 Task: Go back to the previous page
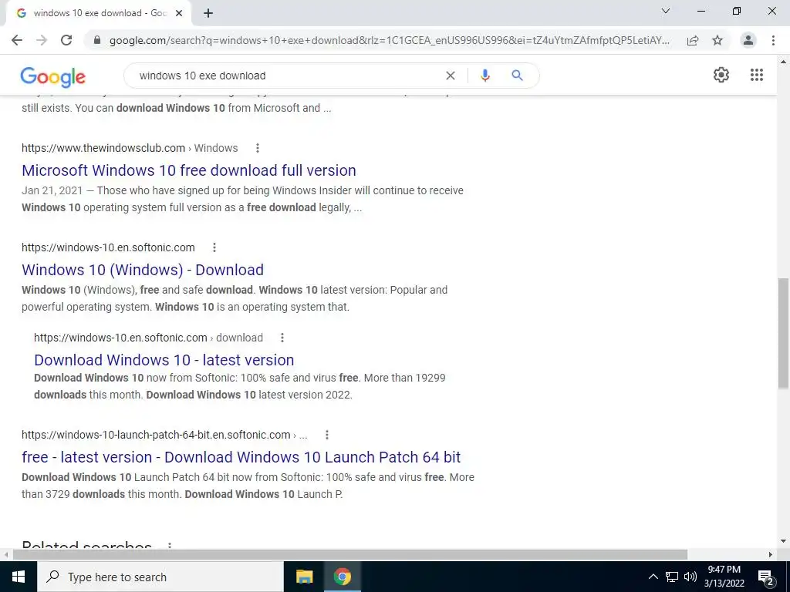(x=17, y=40)
